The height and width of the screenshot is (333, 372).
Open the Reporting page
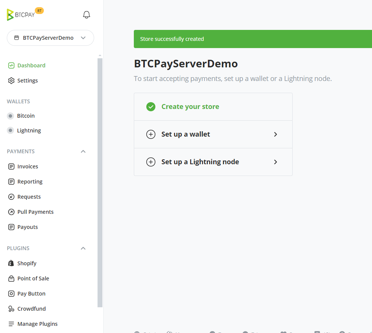30,182
